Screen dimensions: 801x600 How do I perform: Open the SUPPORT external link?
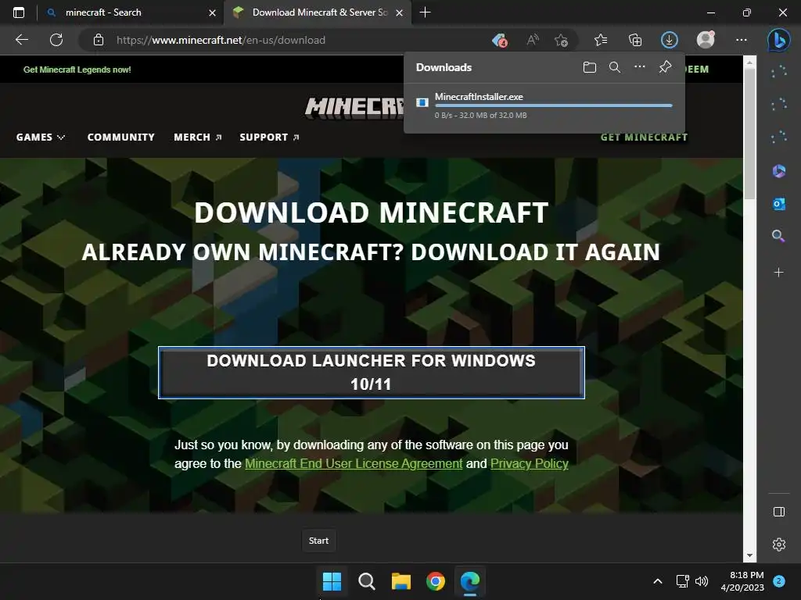[x=269, y=137]
